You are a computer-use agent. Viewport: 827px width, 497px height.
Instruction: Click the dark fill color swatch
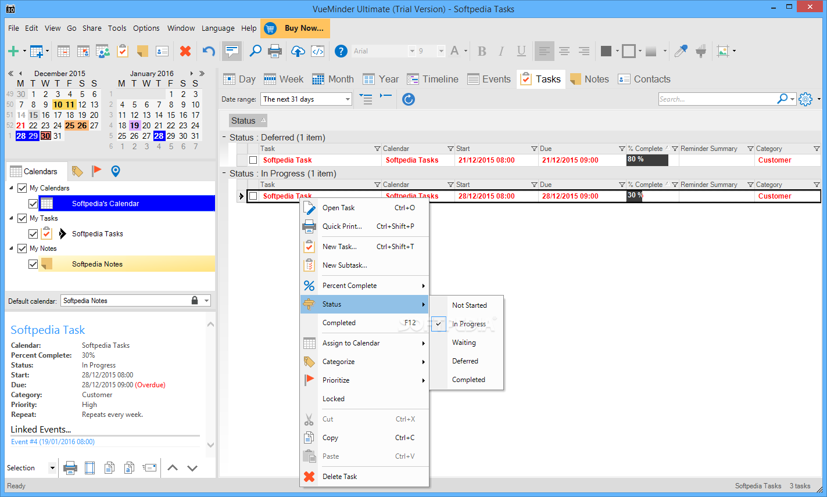point(606,51)
